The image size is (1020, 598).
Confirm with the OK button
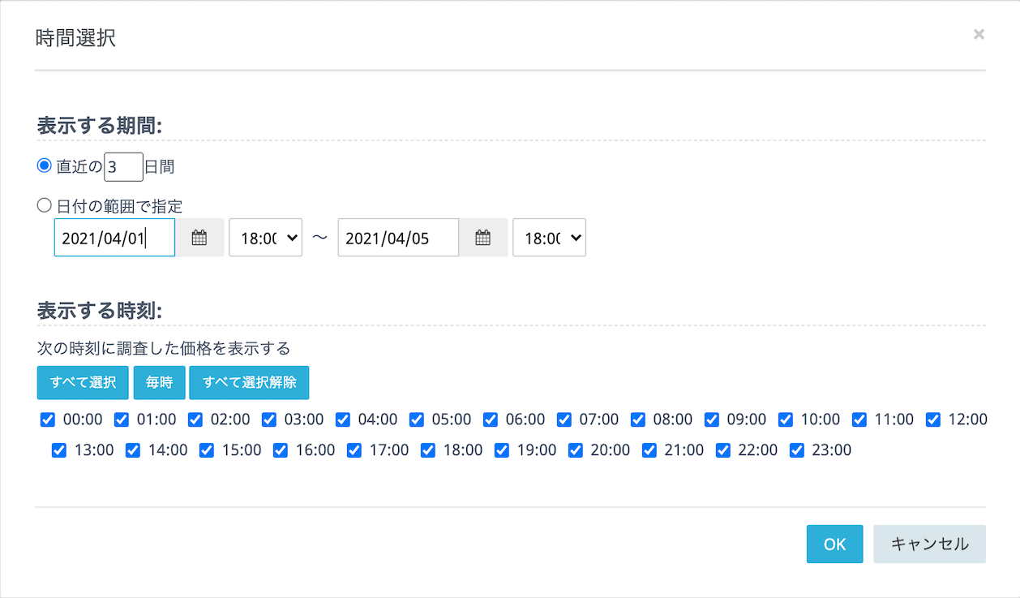coord(834,544)
